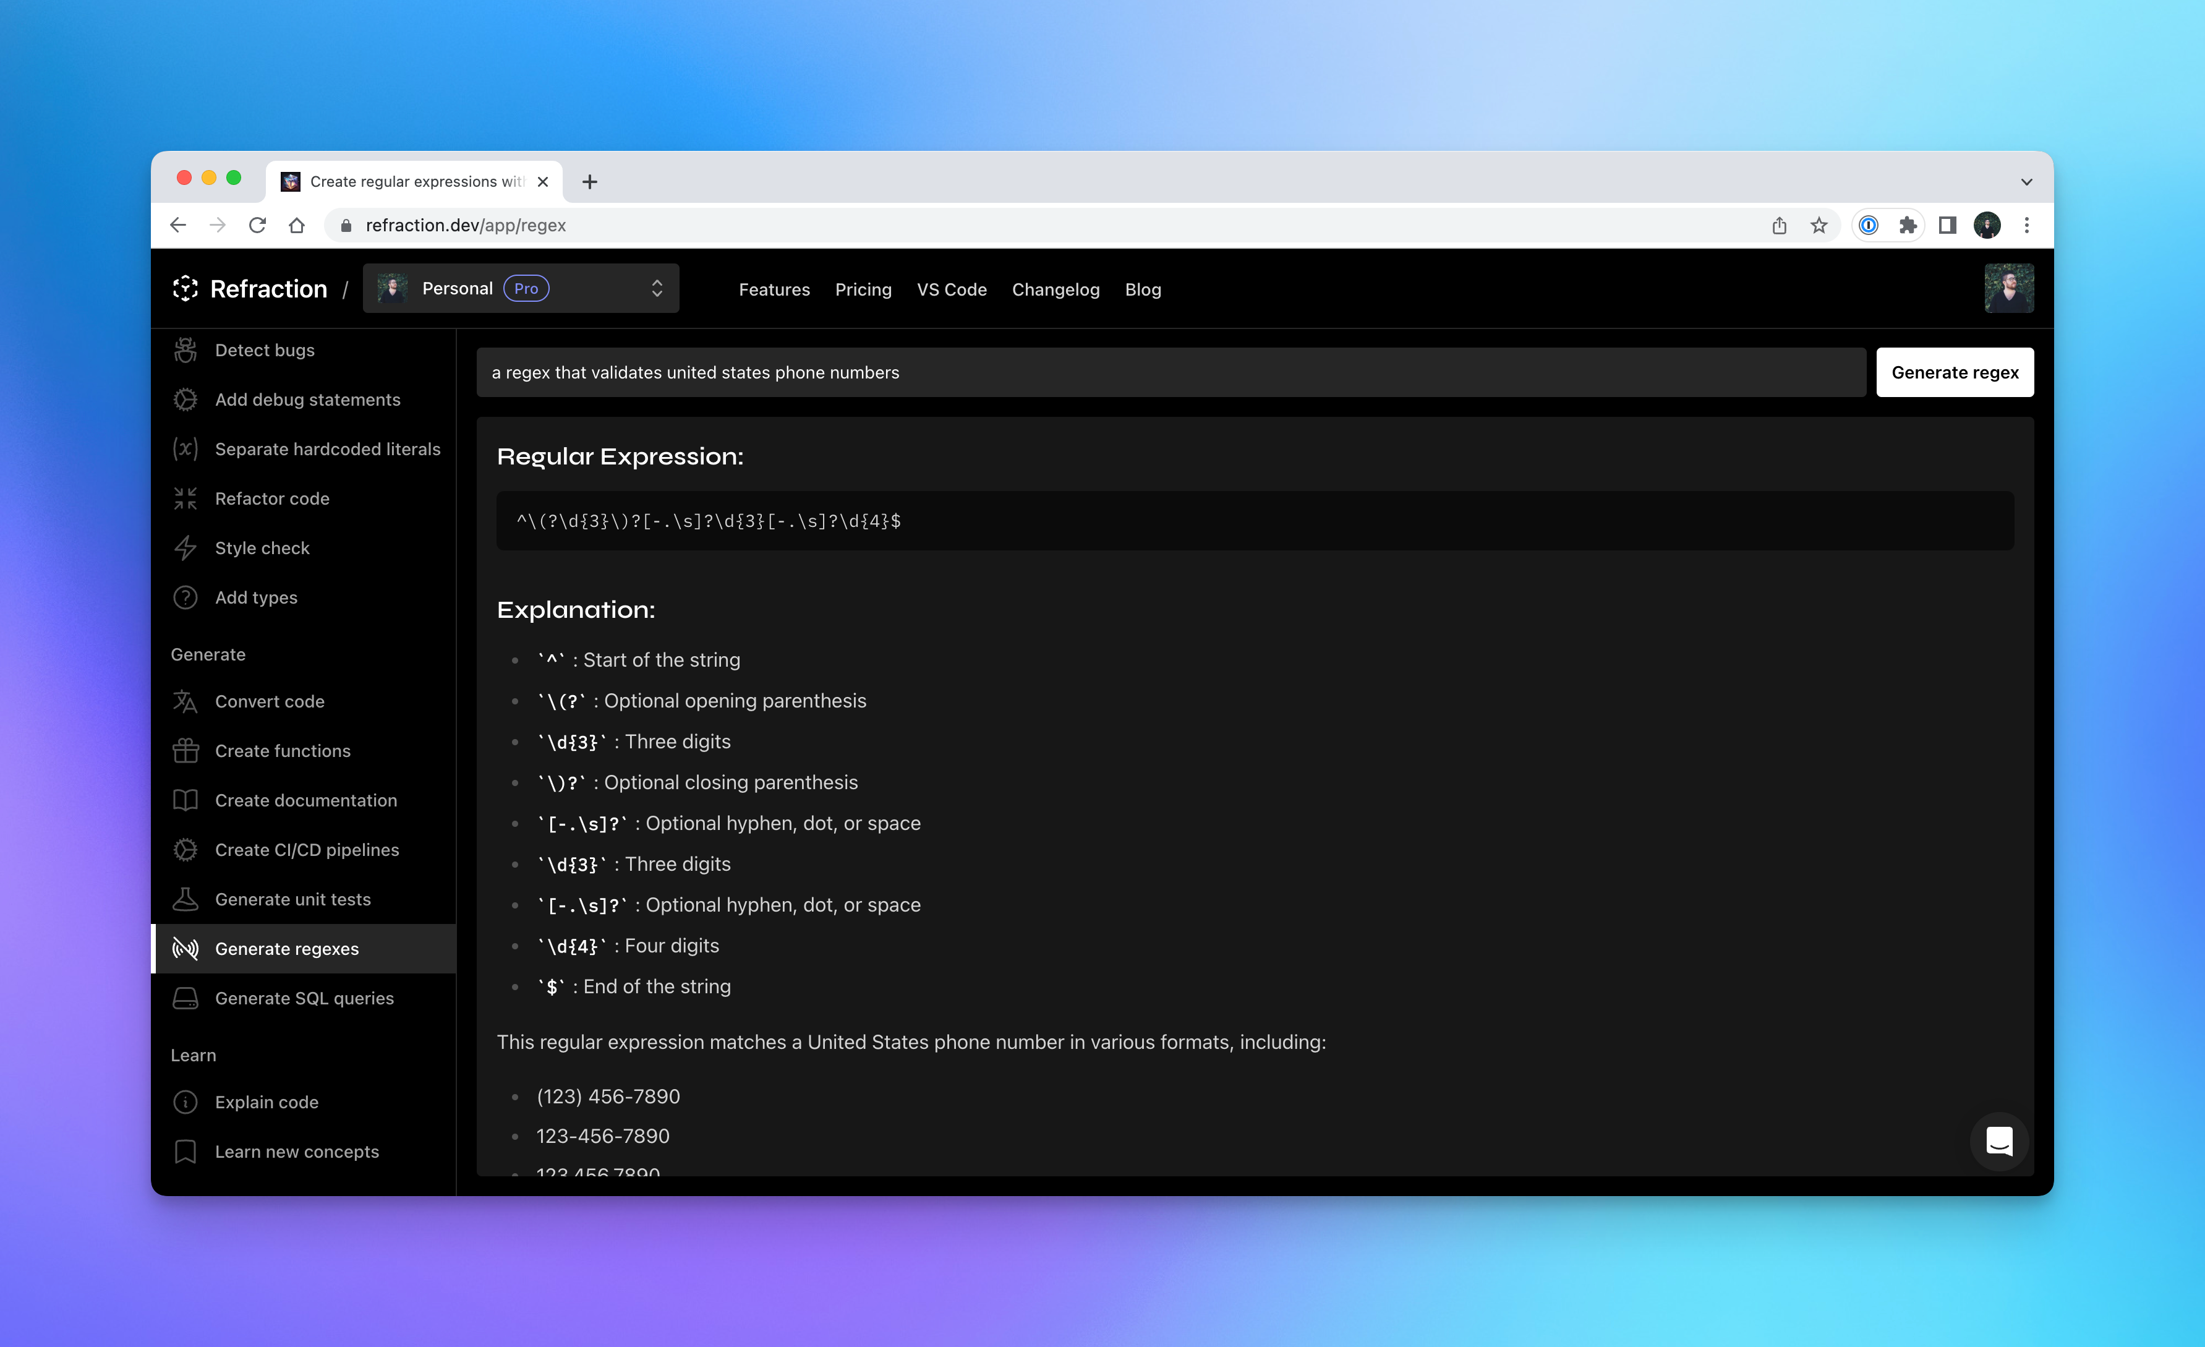Viewport: 2205px width, 1347px height.
Task: Open the Refactor code tool
Action: point(272,498)
